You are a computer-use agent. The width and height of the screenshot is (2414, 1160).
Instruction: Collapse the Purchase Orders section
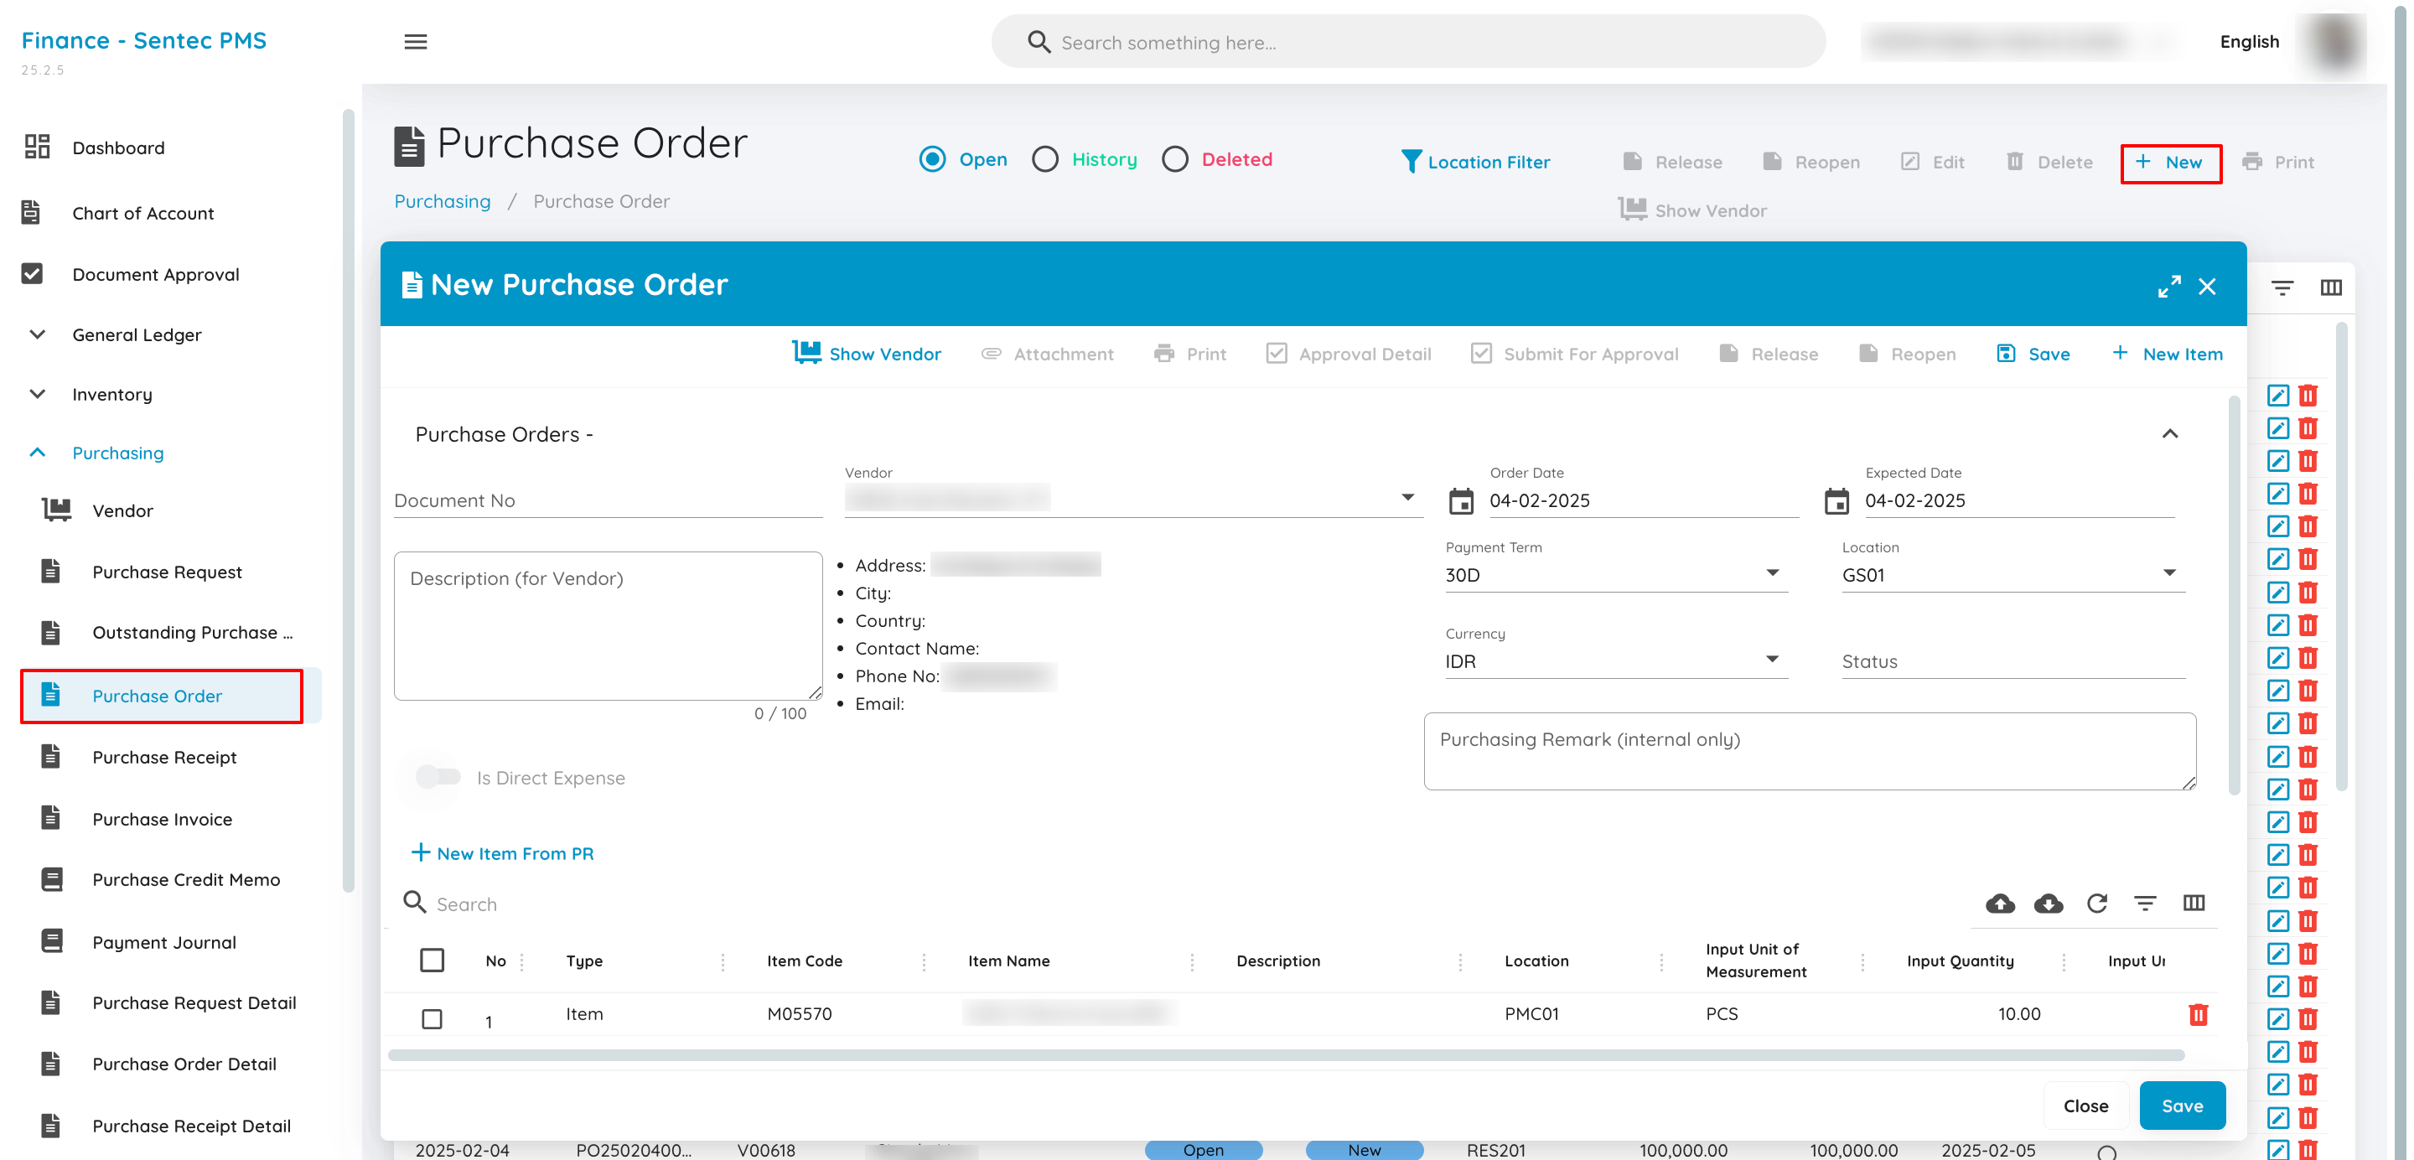point(2169,434)
